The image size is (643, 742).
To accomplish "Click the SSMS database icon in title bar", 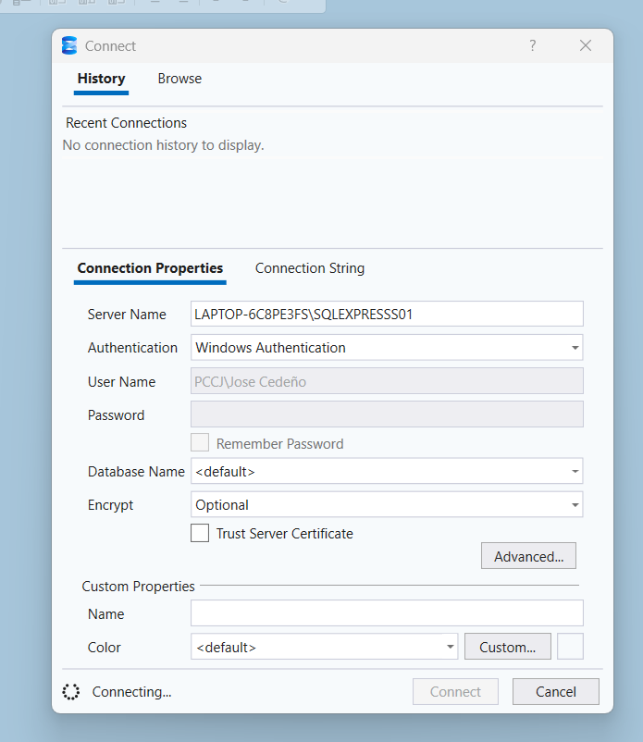I will pyautogui.click(x=69, y=45).
